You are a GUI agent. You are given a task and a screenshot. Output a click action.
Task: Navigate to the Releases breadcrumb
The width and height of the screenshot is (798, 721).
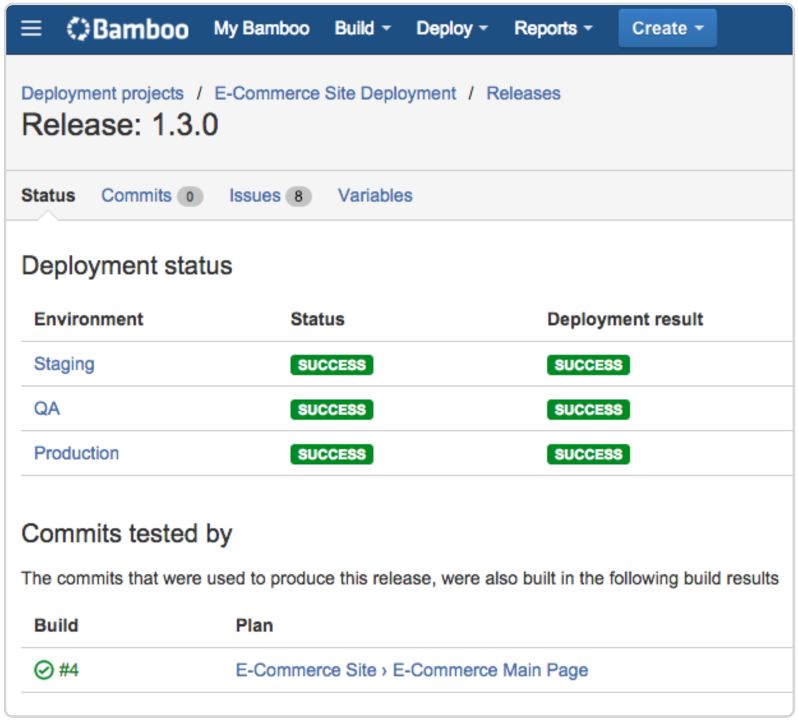click(x=523, y=94)
